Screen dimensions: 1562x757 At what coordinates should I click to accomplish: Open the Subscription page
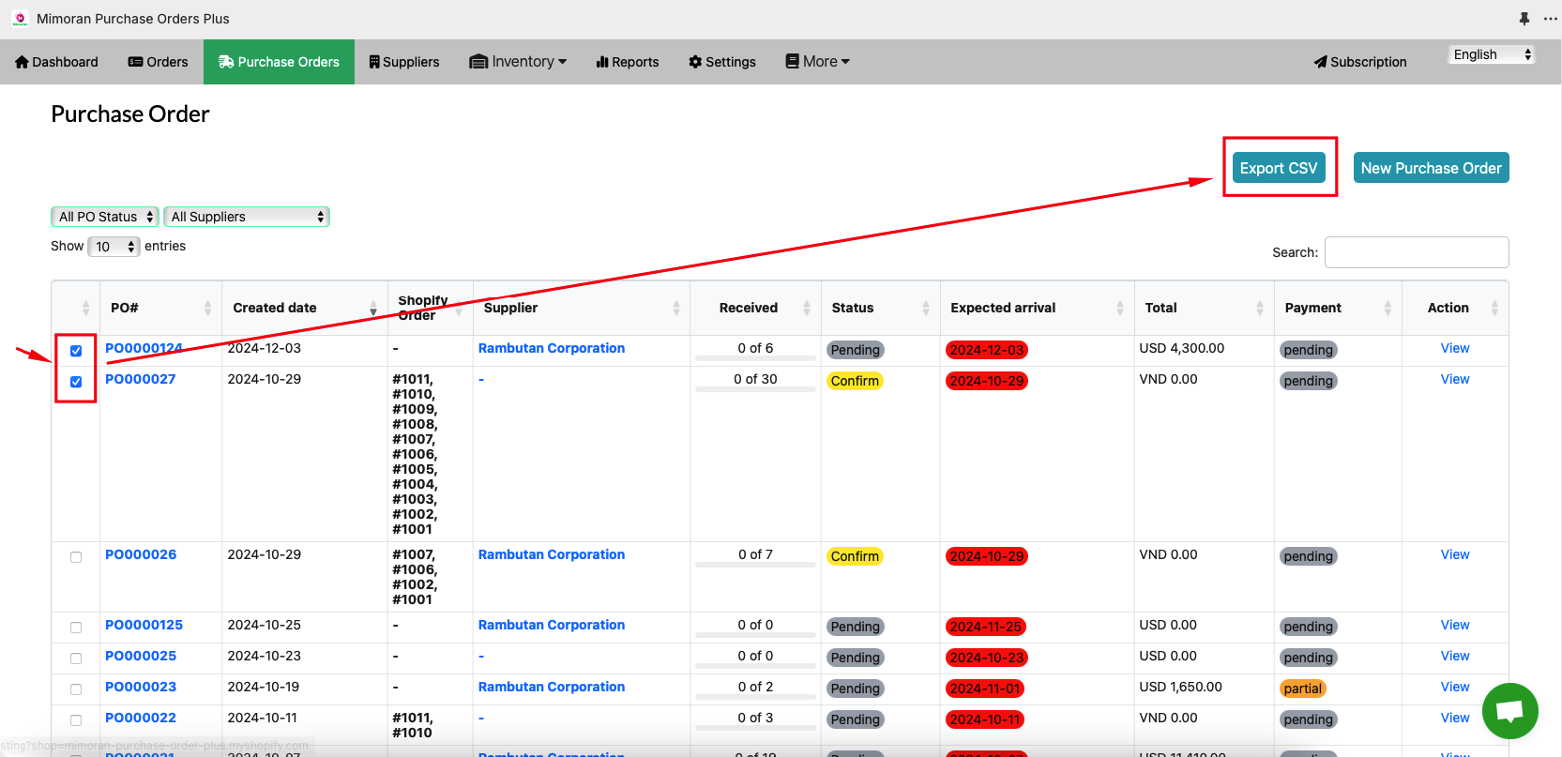tap(1360, 62)
